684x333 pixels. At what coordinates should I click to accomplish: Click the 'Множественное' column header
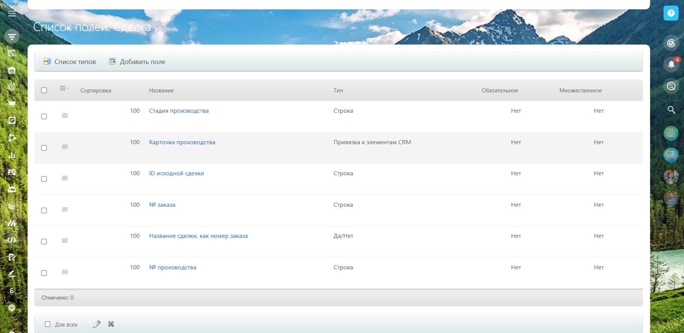pos(580,91)
